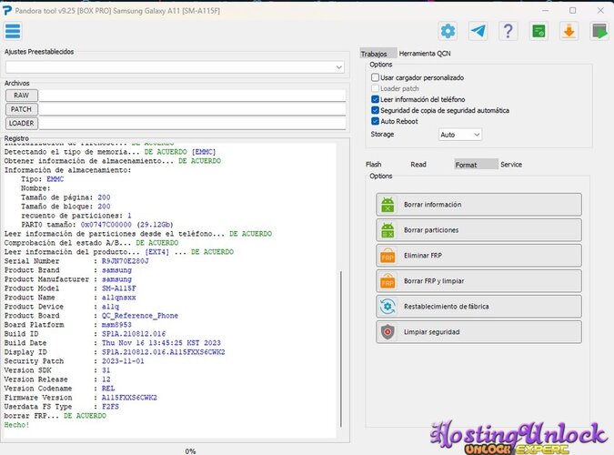Click the msm8953 platform value
The image size is (614, 455).
[116, 325]
